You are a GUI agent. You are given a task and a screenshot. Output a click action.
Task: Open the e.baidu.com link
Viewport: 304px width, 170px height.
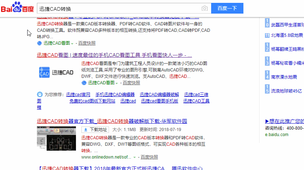[x=277, y=135]
